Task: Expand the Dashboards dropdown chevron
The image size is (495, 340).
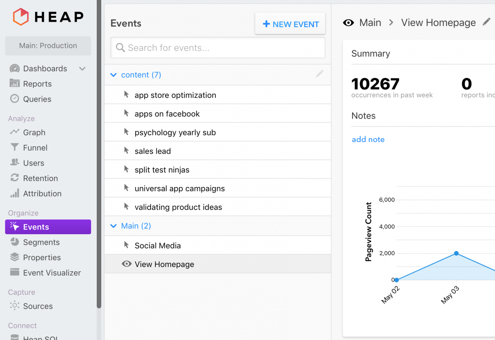Action: (82, 69)
